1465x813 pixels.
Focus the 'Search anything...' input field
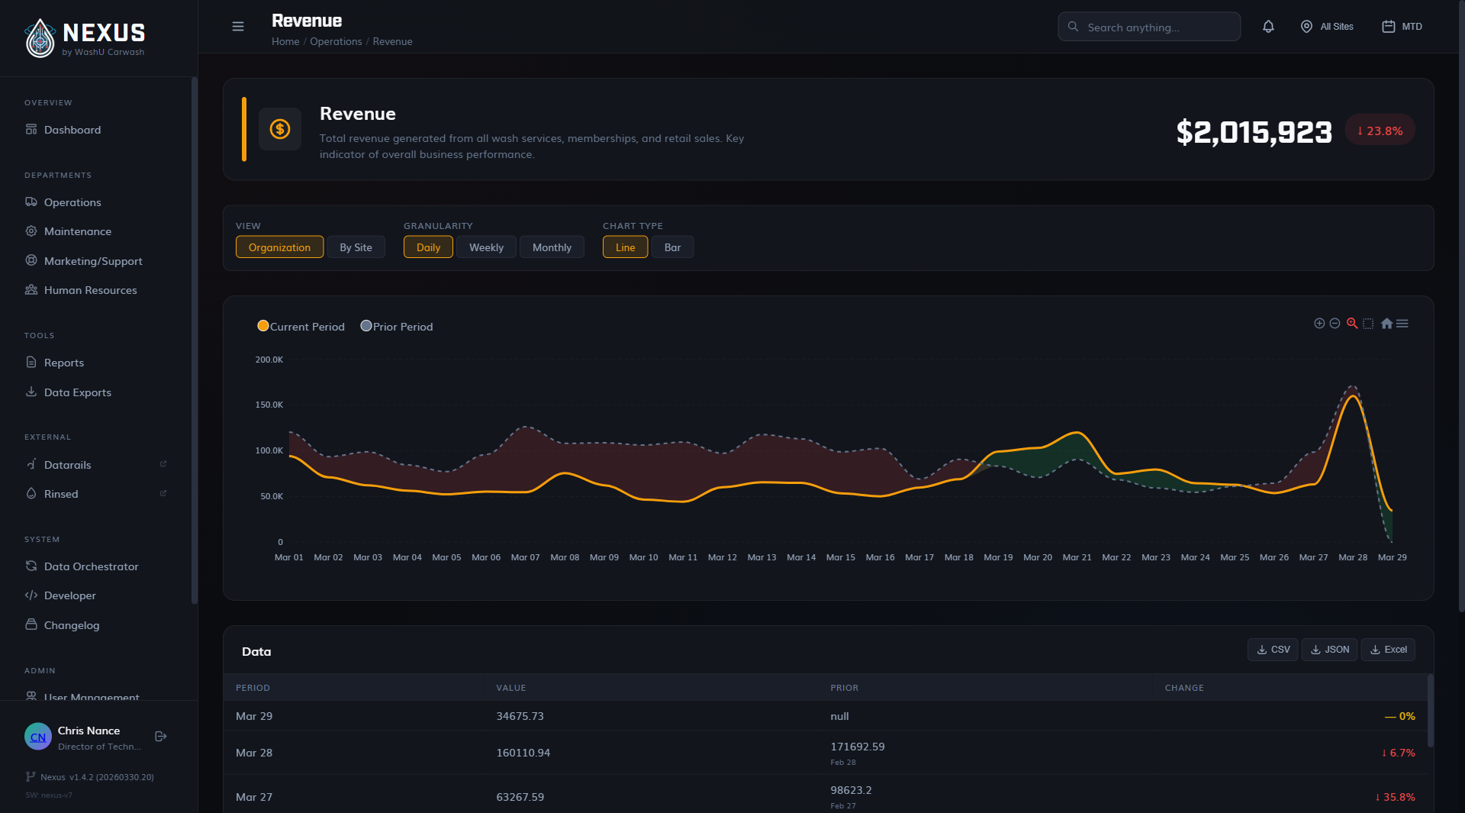[1149, 27]
